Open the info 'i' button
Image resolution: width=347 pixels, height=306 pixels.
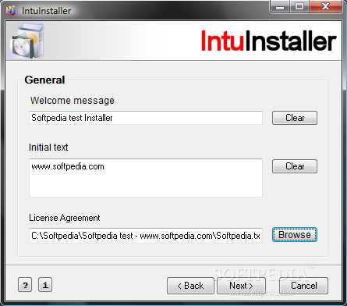coord(45,285)
